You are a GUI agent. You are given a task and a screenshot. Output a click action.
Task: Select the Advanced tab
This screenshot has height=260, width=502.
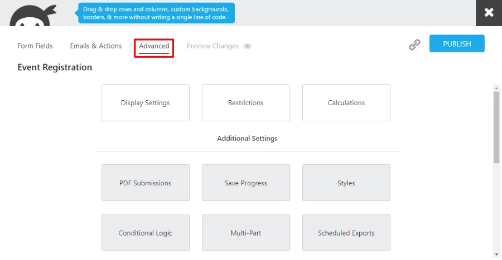(x=154, y=46)
